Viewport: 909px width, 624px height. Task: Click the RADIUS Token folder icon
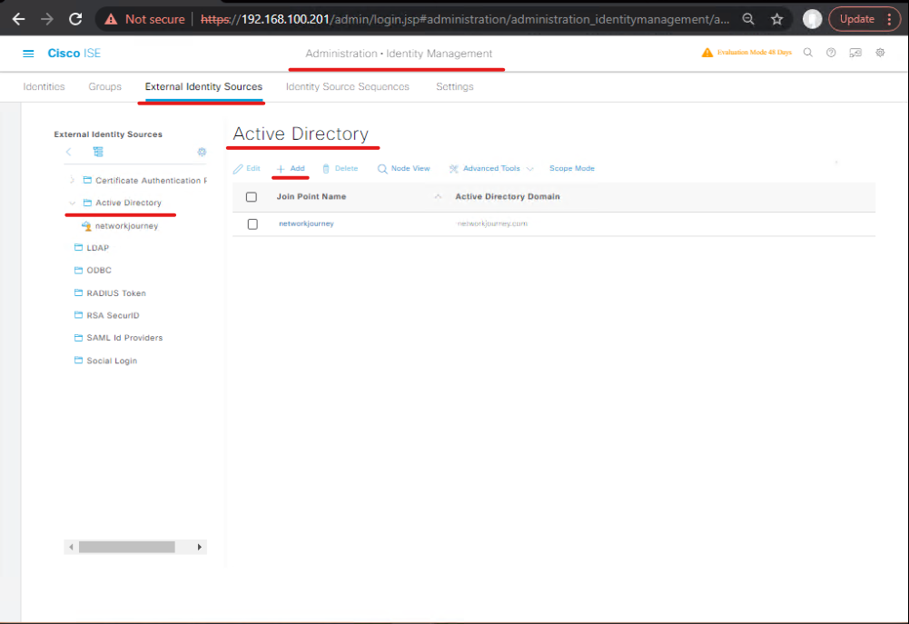78,292
